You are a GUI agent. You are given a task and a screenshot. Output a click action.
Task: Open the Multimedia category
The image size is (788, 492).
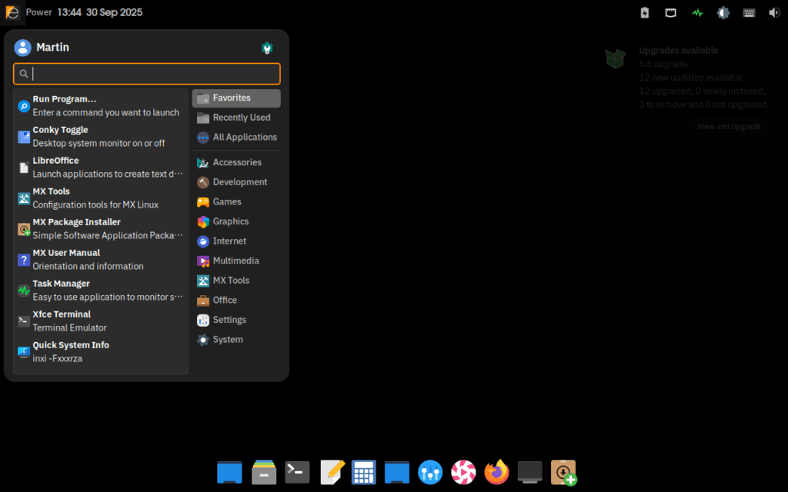236,261
